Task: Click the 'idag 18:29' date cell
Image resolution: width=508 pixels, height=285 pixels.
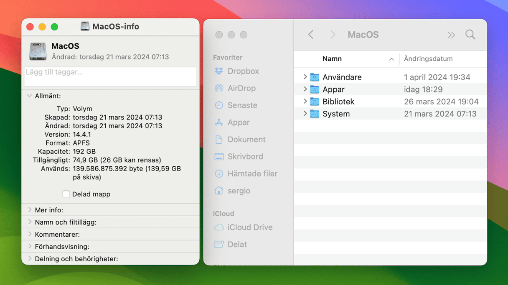Action: pos(423,89)
